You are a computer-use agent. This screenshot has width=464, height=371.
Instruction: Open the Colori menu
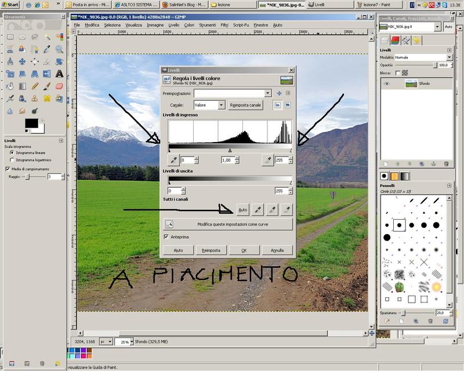pyautogui.click(x=189, y=25)
